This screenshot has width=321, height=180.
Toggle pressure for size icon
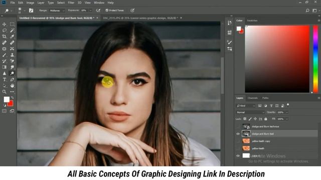click(132, 10)
